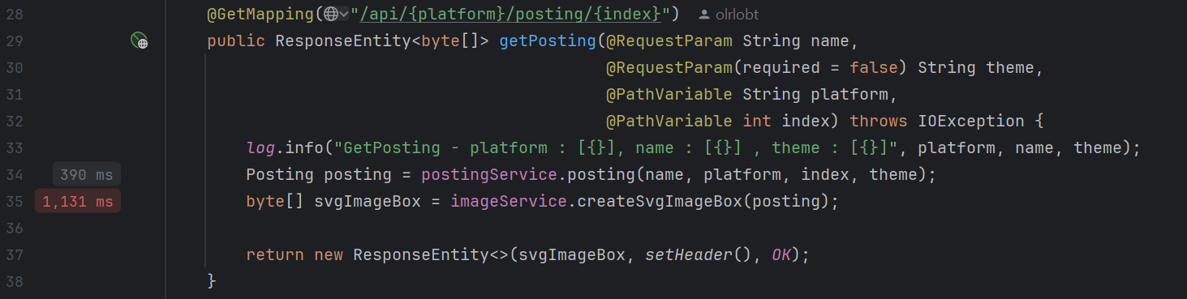Place the cursor on the getPosting method name

click(548, 41)
